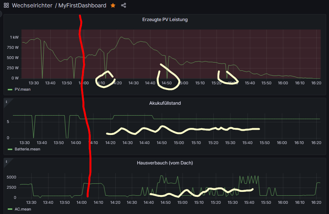Click the PV.mean legend color swatch
Viewport: 329px width, 214px height.
[10, 90]
